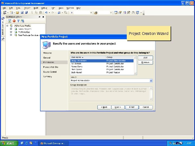Click the Windows start button

[x=9, y=143]
